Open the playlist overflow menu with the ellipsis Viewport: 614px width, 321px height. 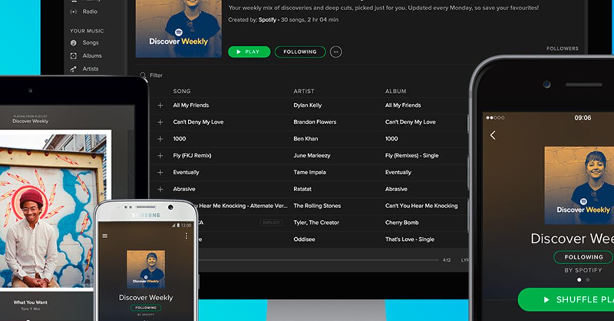(336, 52)
